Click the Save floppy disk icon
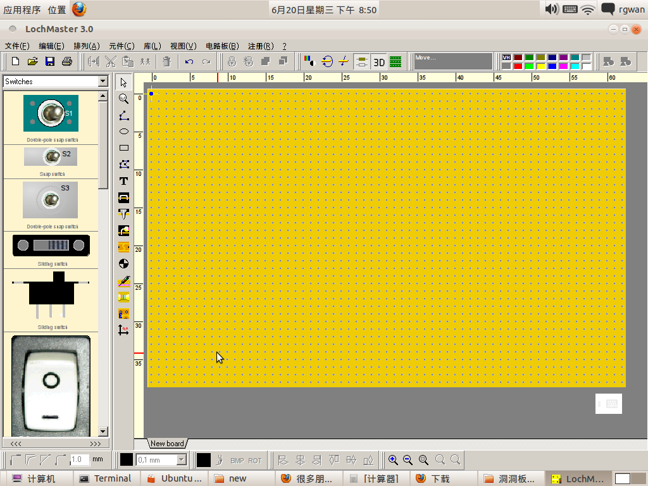This screenshot has width=648, height=486. click(x=49, y=61)
